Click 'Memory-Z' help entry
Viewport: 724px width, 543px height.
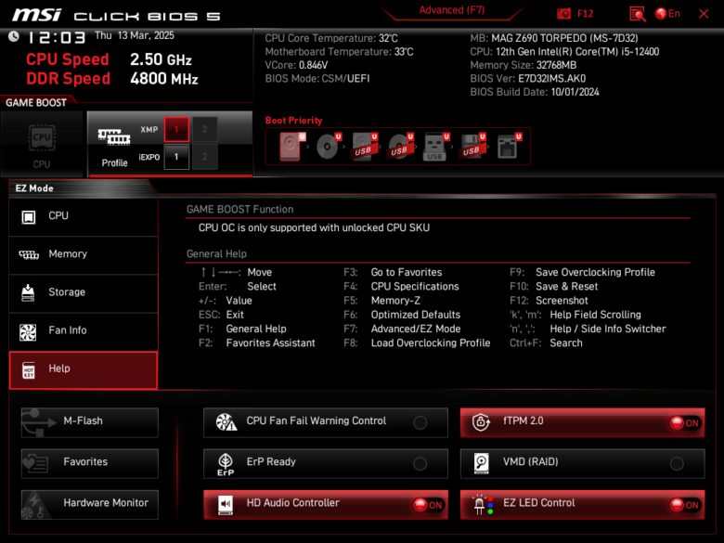coord(395,301)
